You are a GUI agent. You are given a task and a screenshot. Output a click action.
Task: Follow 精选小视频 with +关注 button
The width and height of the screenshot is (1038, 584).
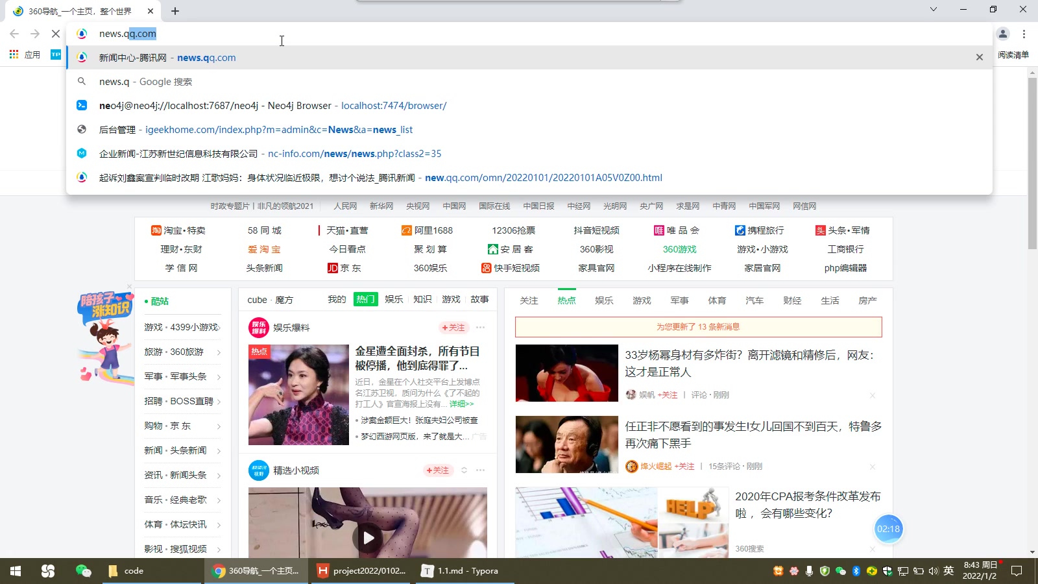pos(437,470)
